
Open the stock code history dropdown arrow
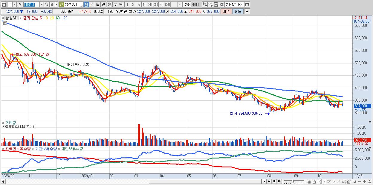42,4
